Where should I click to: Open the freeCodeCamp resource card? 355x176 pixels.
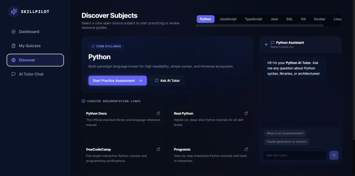point(123,158)
